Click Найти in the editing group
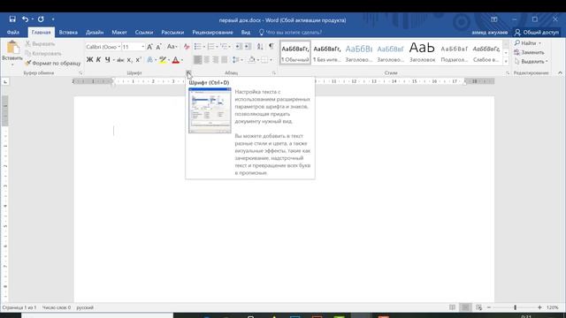The image size is (566, 318). [528, 43]
